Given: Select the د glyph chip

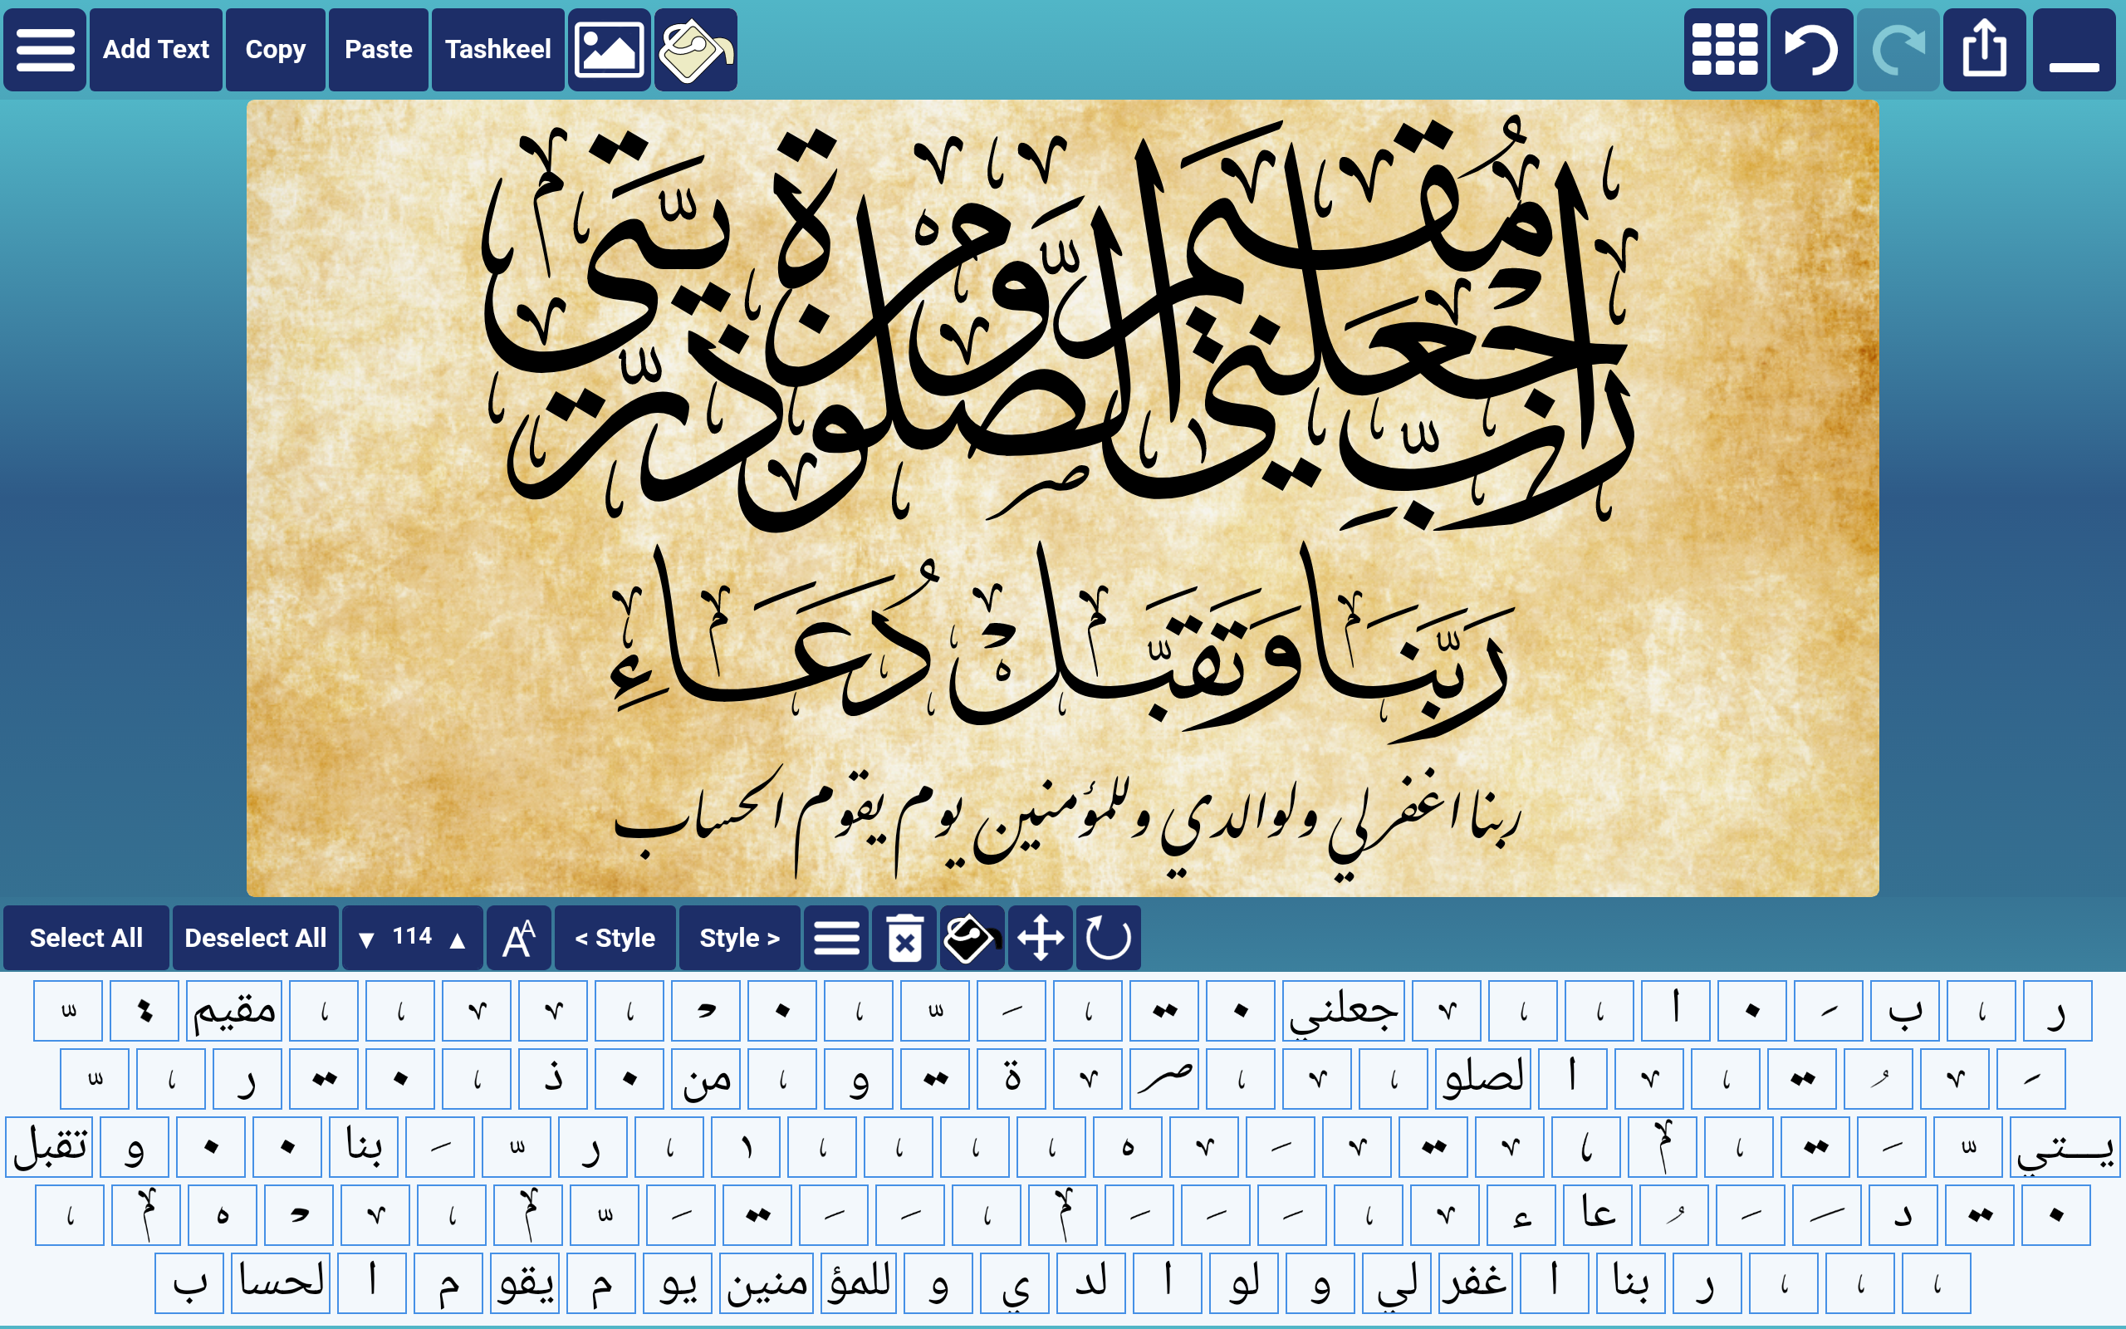Looking at the screenshot, I should (x=1903, y=1215).
